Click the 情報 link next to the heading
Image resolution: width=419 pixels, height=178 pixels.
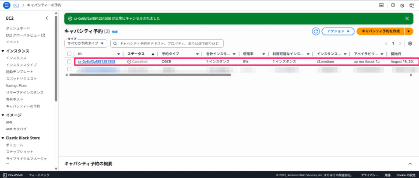115,32
